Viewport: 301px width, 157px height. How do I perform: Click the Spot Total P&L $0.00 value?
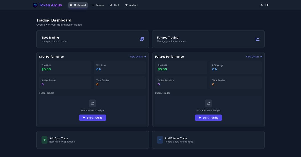click(x=46, y=69)
